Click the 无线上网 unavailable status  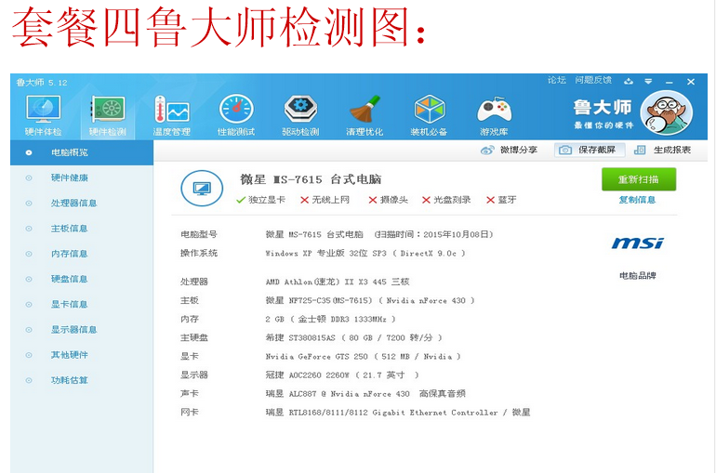point(325,200)
